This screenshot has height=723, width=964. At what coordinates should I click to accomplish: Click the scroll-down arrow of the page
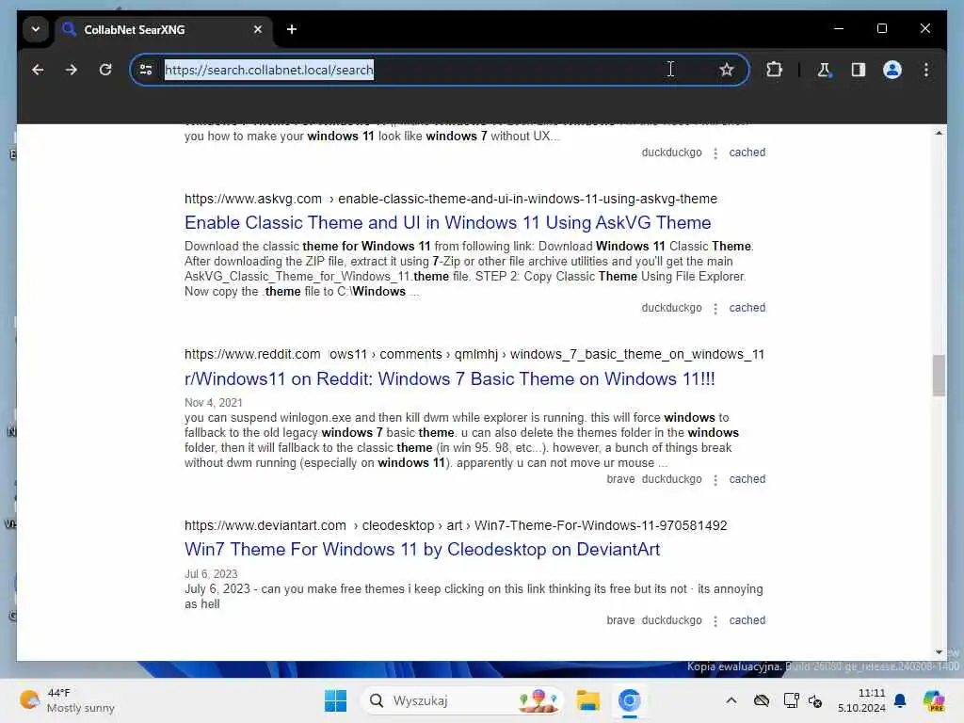pos(939,652)
